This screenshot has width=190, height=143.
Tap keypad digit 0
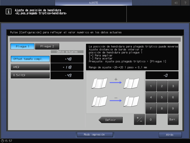click(151, 119)
